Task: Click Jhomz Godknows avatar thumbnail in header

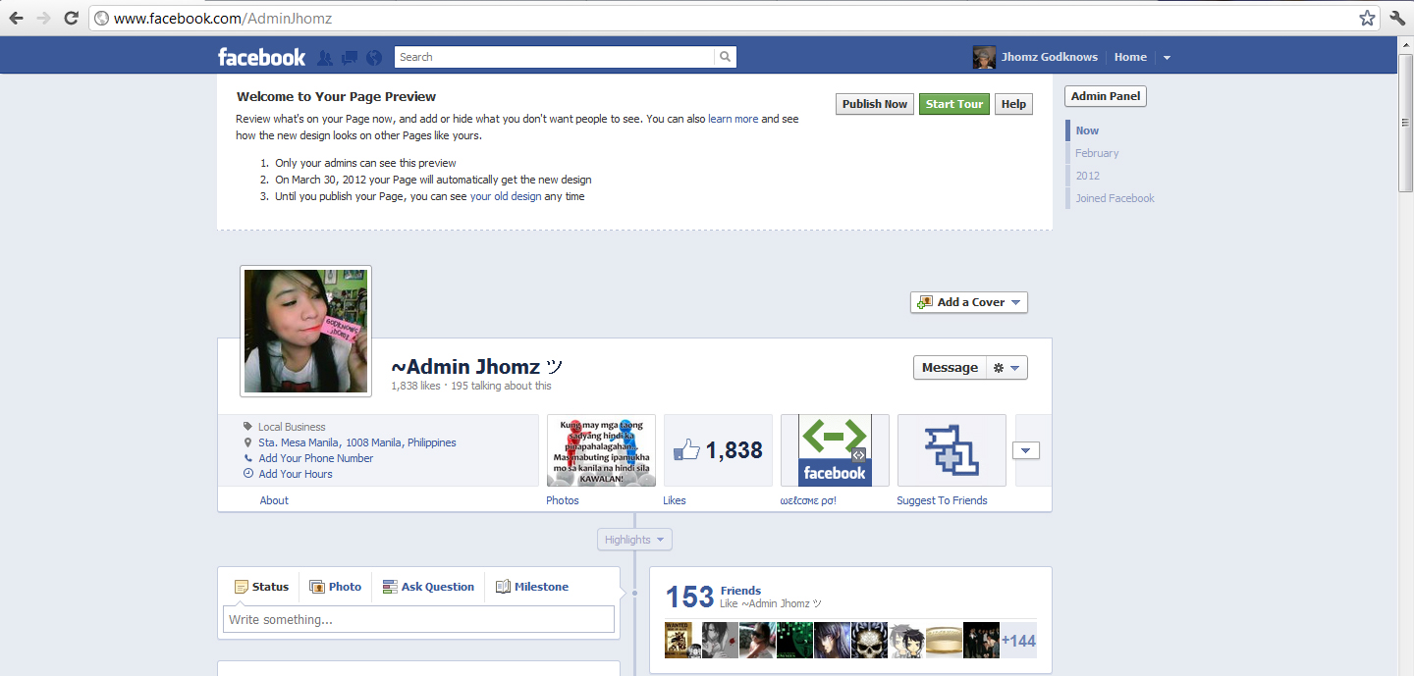Action: coord(984,57)
